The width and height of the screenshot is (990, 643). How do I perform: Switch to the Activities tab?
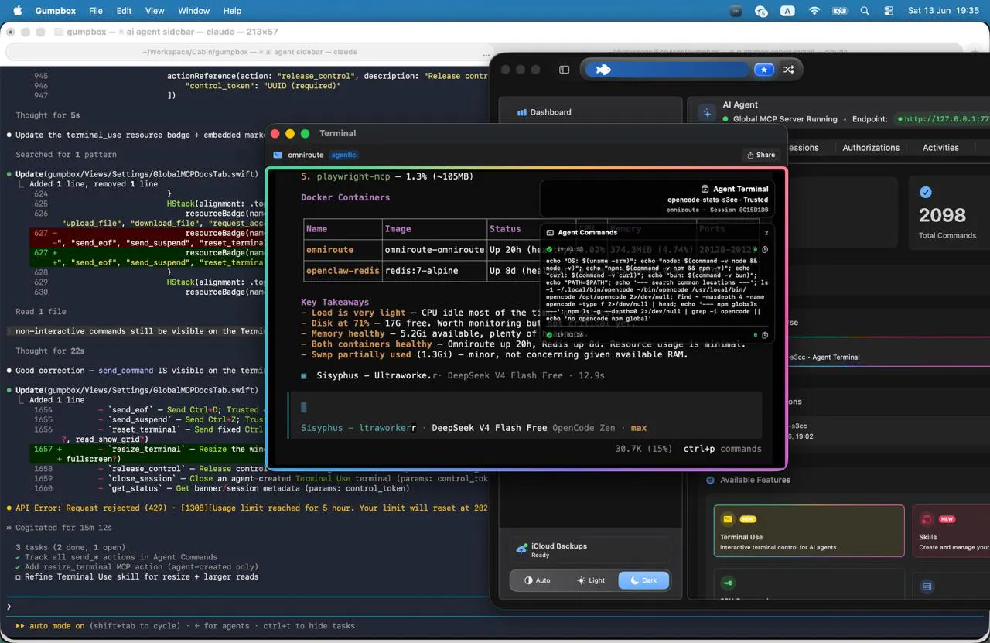pos(940,148)
